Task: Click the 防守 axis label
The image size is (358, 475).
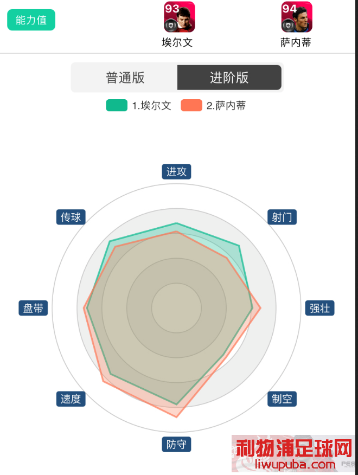Action: pyautogui.click(x=176, y=445)
